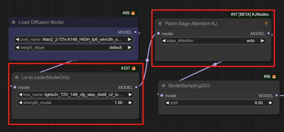284x132 pixels.
Task: Click the #96 fox badge above ModelSamplingSD3
Action: pos(270,76)
